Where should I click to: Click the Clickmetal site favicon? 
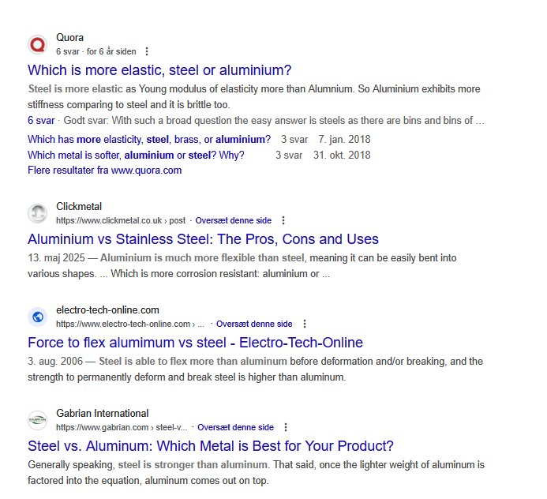(37, 213)
